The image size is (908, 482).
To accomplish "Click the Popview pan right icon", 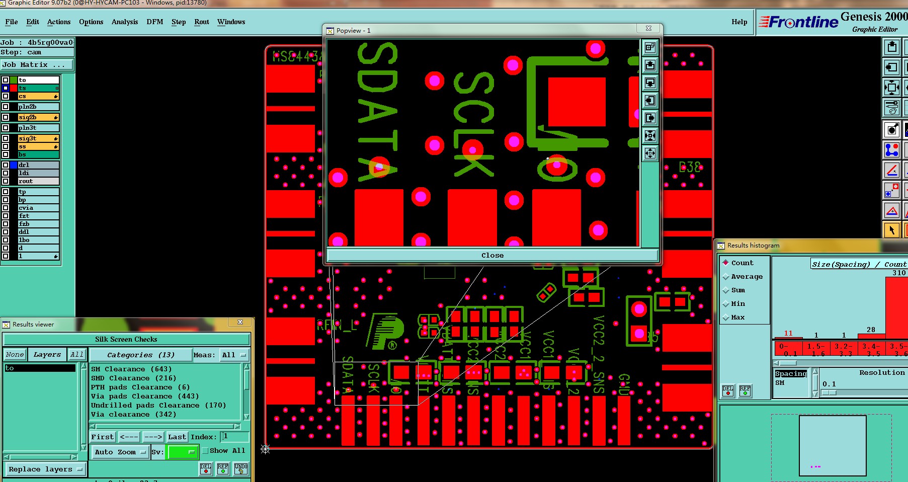I will [x=650, y=118].
